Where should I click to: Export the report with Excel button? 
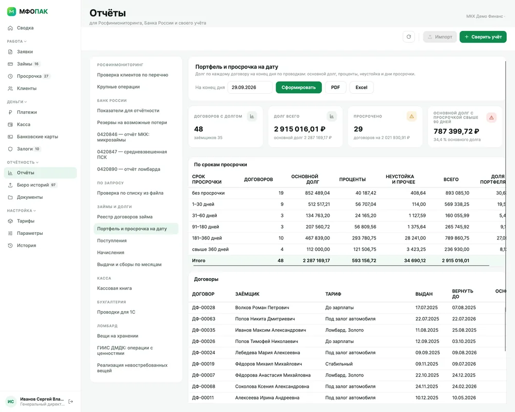point(362,88)
